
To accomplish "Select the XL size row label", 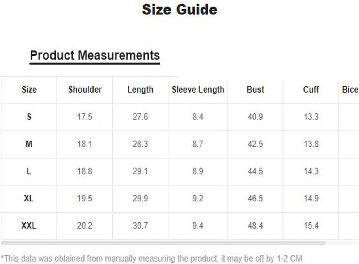I will tap(29, 198).
